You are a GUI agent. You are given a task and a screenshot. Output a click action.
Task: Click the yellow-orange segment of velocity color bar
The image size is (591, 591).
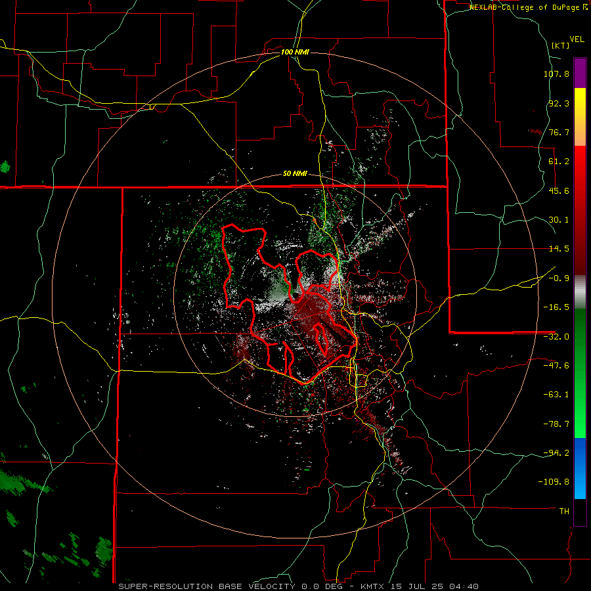[580, 117]
